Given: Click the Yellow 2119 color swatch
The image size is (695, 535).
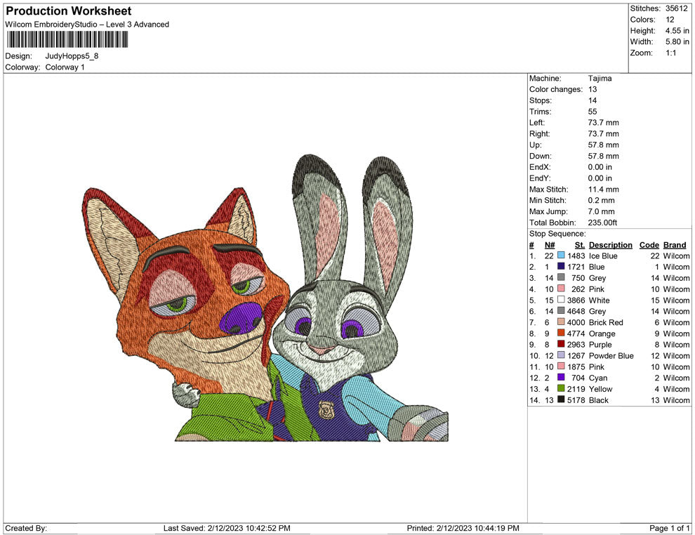Looking at the screenshot, I should pos(561,388).
